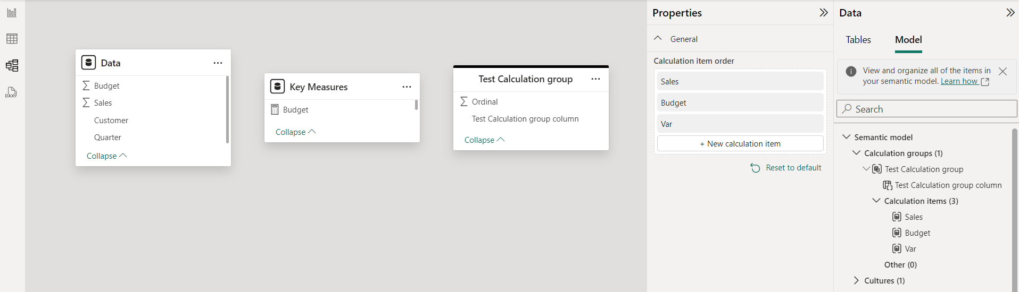Select Test Calculation group column tree item
The height and width of the screenshot is (292, 1019).
coord(948,185)
